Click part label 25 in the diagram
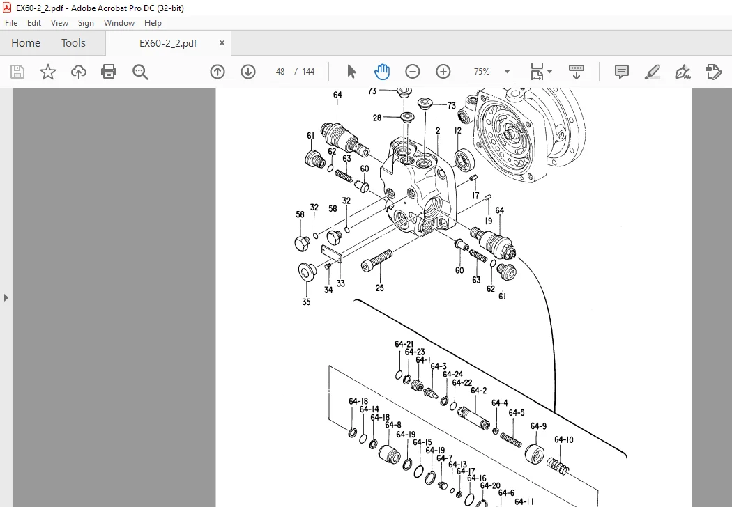 coord(379,288)
